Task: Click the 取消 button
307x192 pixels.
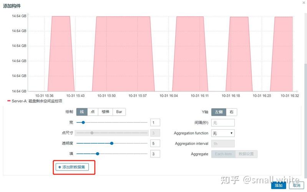Action: tap(296, 185)
